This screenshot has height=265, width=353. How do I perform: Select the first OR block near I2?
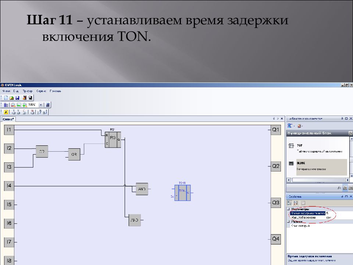[x=42, y=151]
